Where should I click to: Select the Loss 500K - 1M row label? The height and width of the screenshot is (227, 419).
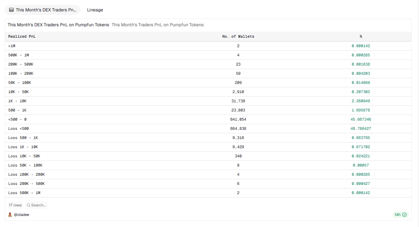24,193
